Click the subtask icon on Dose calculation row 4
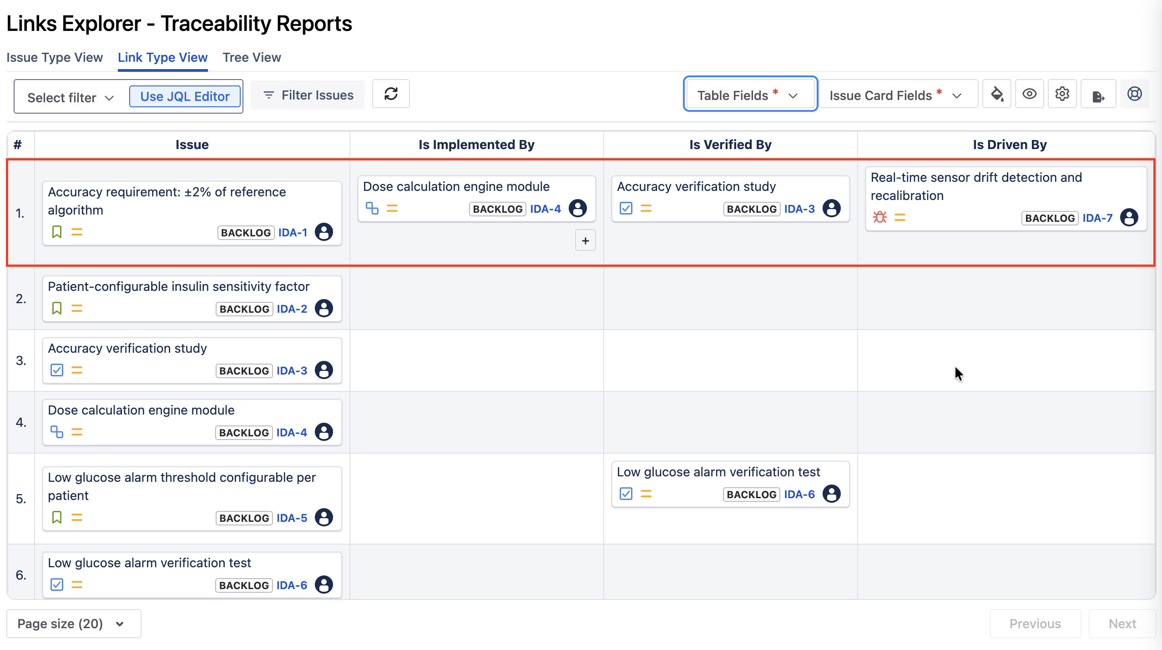This screenshot has width=1162, height=650. pos(57,432)
